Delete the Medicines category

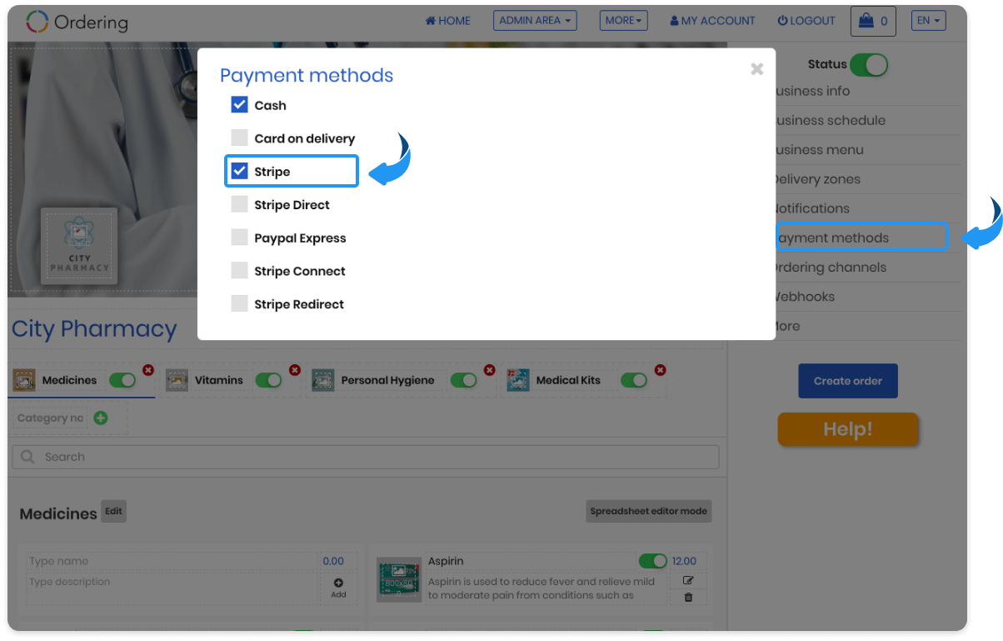[148, 370]
